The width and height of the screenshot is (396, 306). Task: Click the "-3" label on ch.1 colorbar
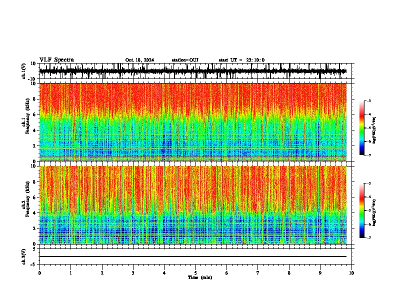point(369,101)
